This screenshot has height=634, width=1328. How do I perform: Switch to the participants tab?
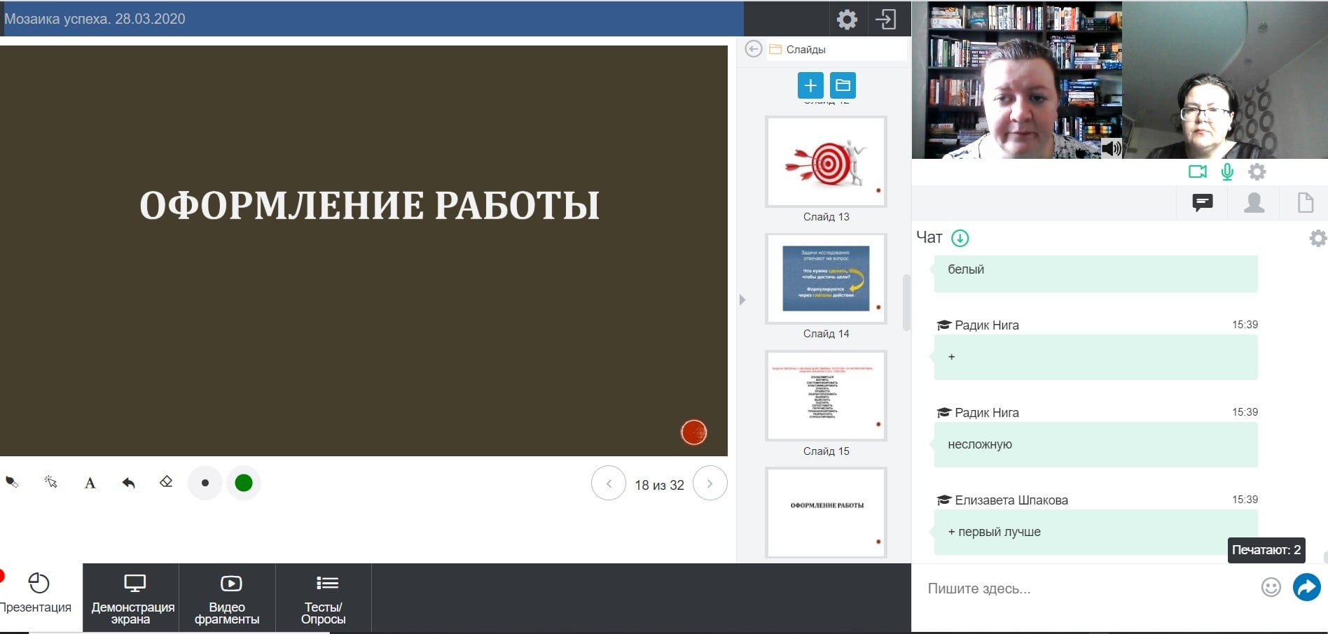coord(1254,203)
